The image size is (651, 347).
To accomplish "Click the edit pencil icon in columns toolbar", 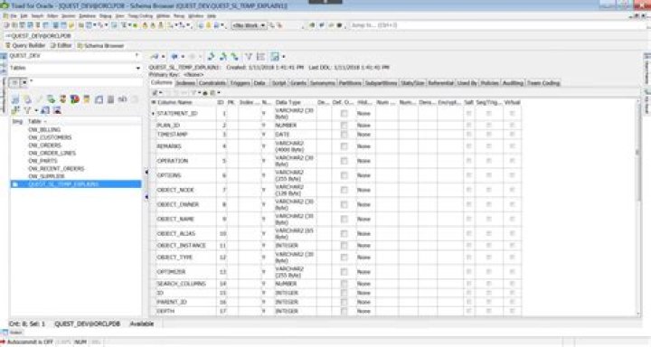I will point(155,92).
